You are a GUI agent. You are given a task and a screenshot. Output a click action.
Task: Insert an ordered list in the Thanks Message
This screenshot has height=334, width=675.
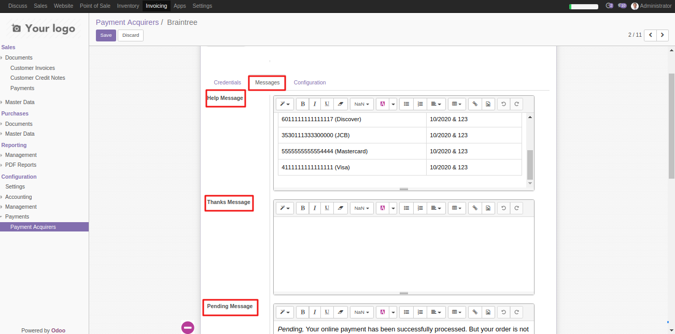(420, 208)
